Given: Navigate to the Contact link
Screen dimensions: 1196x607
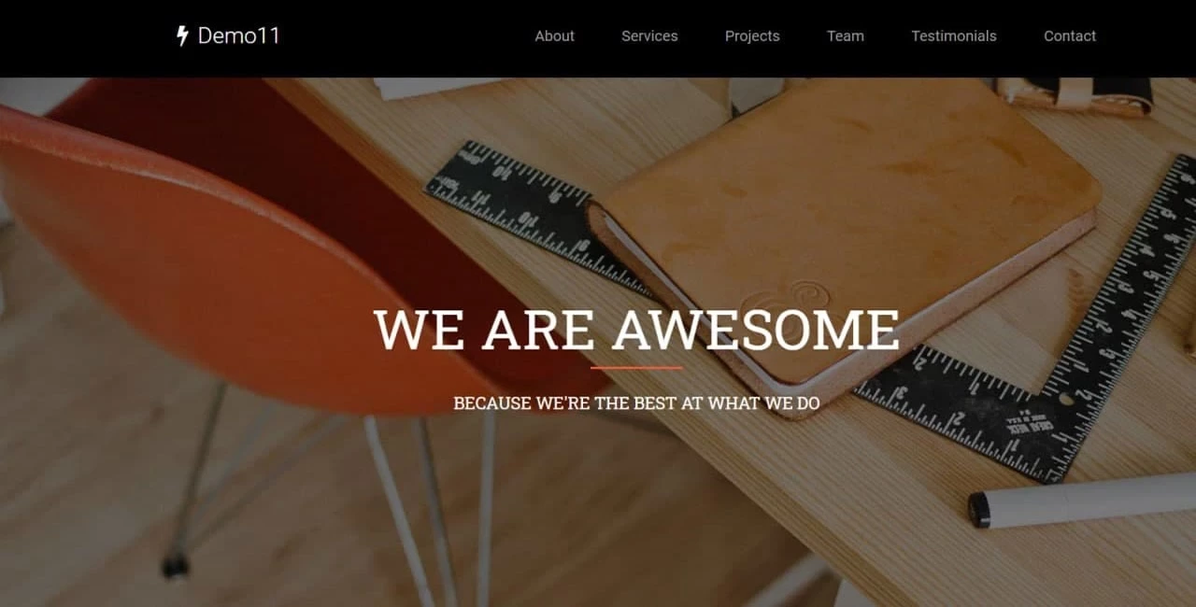Looking at the screenshot, I should tap(1070, 36).
